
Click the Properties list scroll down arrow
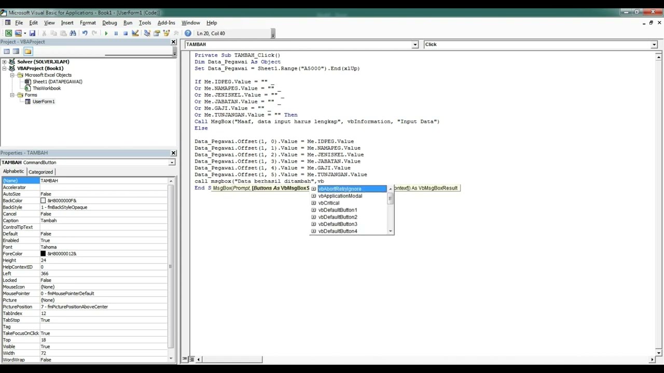click(171, 358)
